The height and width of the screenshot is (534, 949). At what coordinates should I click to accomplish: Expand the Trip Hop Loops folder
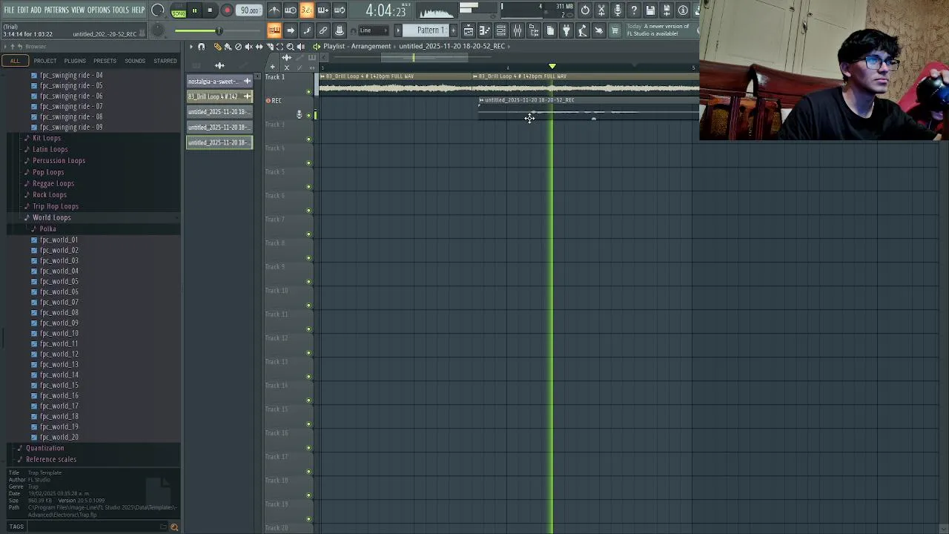click(55, 206)
